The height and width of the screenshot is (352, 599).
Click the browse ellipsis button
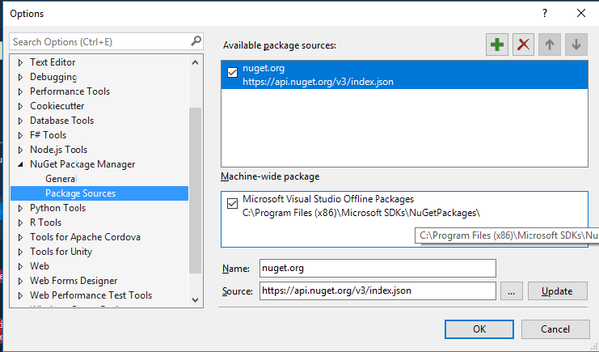coord(512,291)
